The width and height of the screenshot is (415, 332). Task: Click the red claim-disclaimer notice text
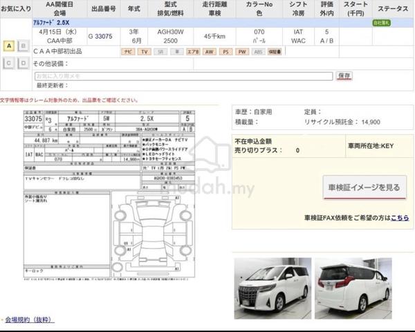coord(68,100)
